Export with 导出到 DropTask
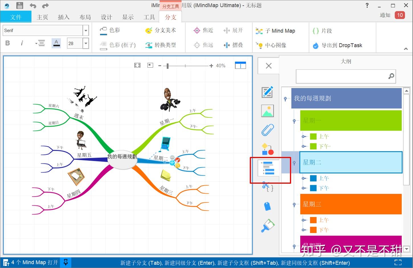 [338, 45]
